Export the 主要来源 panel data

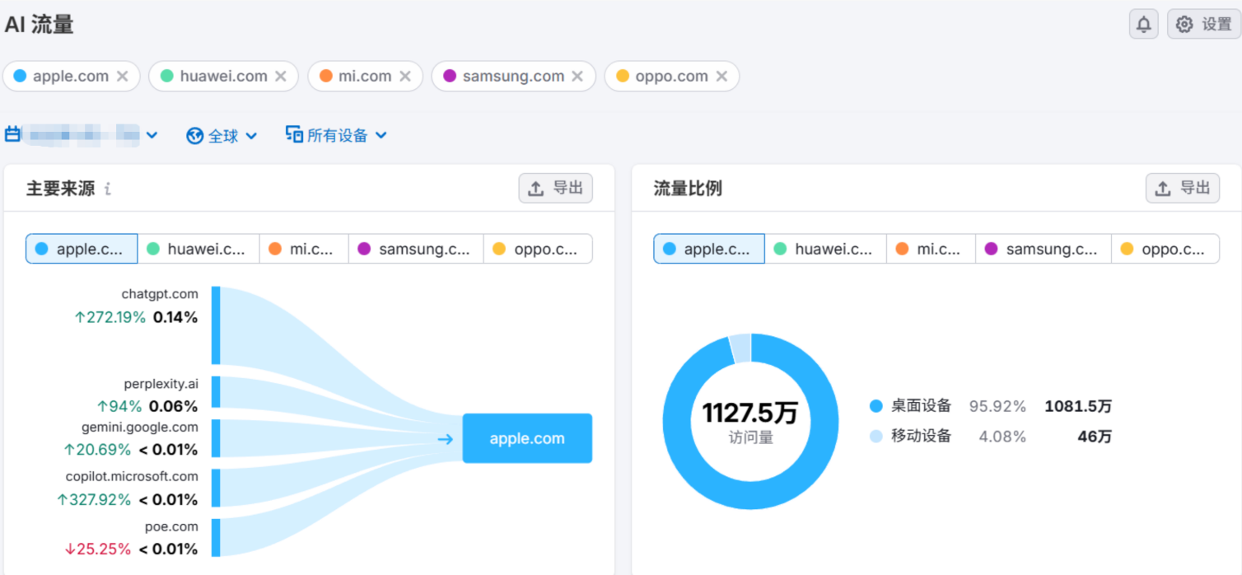point(555,188)
